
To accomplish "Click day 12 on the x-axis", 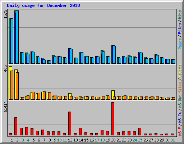I will 70,140.
